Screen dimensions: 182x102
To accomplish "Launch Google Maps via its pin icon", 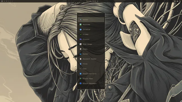I will click(80, 78).
